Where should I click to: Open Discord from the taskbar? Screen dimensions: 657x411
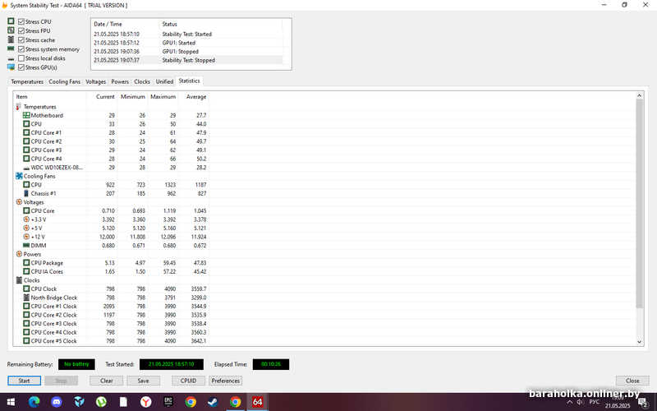click(x=56, y=402)
